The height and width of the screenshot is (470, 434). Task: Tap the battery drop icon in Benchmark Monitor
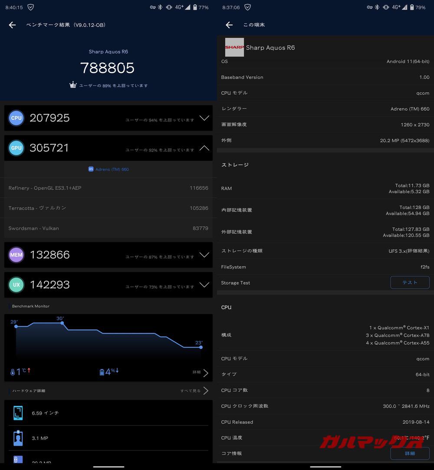click(101, 371)
